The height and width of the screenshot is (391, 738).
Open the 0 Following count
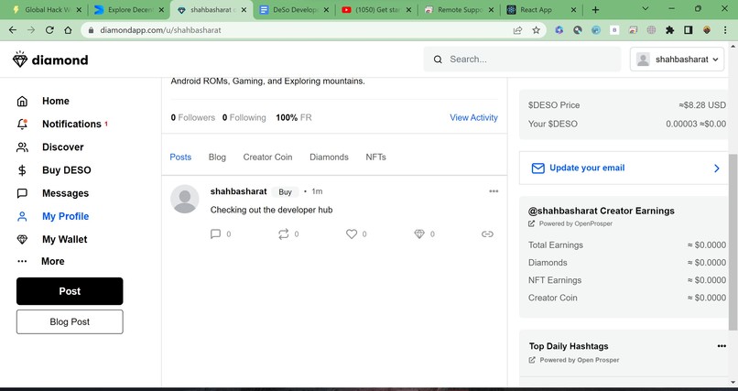(x=244, y=117)
